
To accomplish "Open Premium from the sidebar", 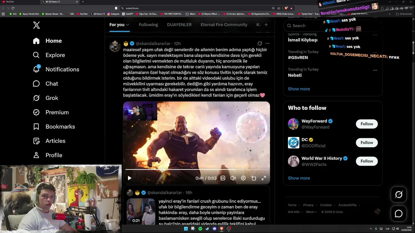I will [51, 112].
